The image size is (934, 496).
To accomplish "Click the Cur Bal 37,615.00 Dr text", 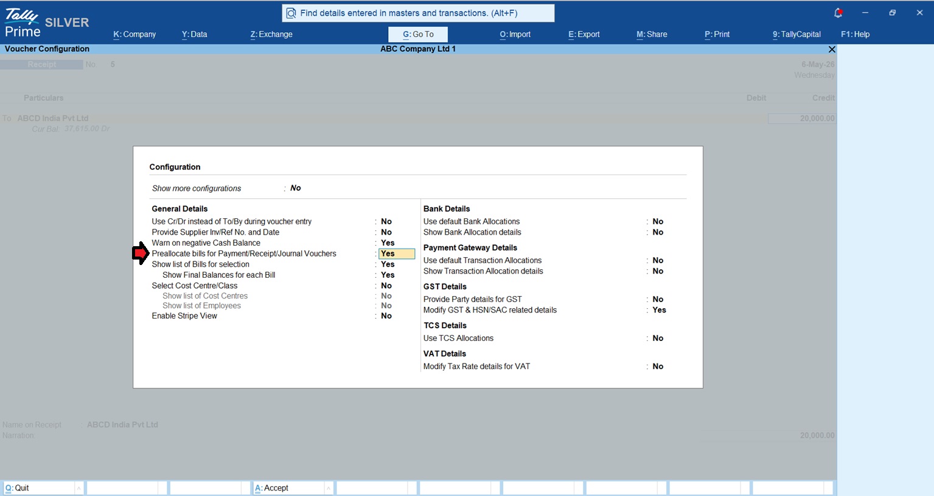I will (x=71, y=129).
